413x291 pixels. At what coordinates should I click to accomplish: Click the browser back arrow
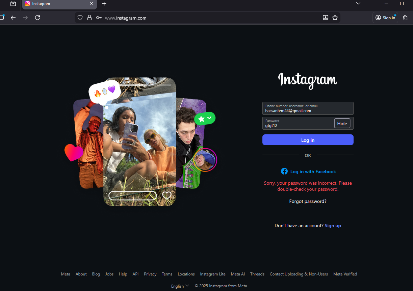(x=13, y=18)
